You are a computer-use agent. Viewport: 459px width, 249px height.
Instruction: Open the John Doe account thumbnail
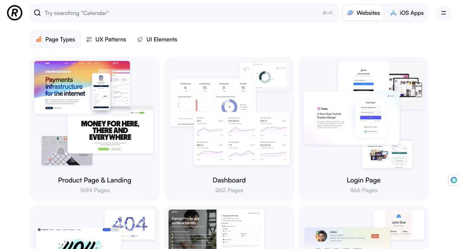coord(398,226)
